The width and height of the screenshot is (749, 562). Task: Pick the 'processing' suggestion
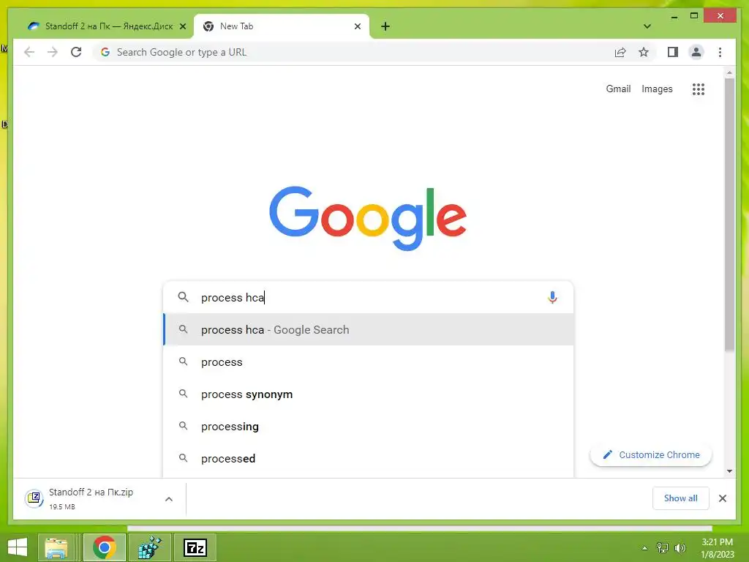pos(368,427)
